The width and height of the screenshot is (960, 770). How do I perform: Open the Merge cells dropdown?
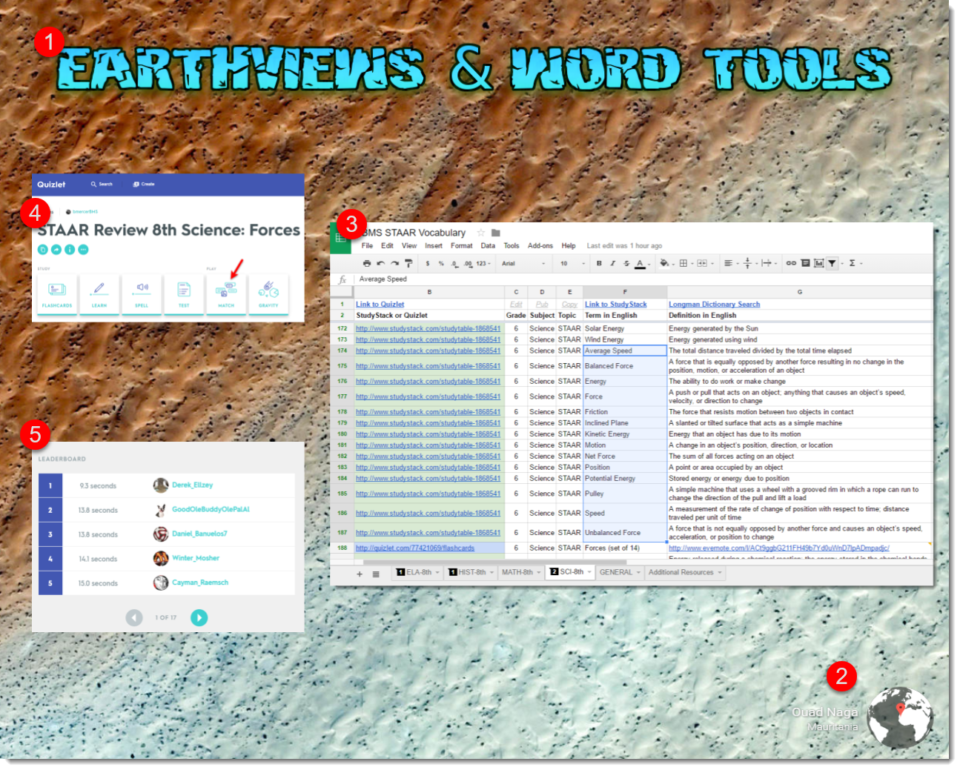point(704,263)
